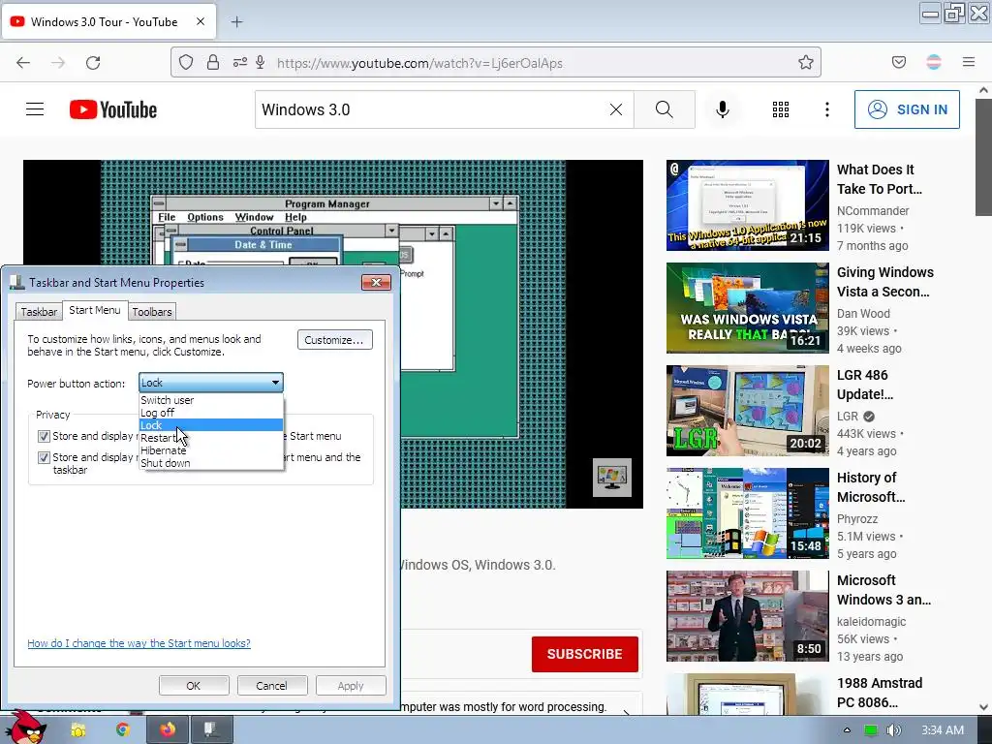Bookmark this page with star icon

tap(805, 63)
